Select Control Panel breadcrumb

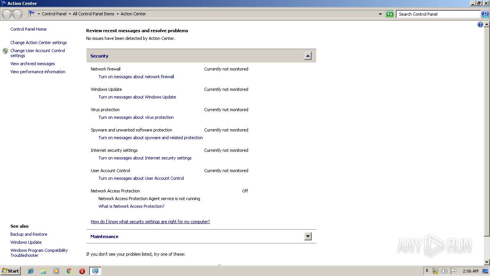tap(54, 14)
